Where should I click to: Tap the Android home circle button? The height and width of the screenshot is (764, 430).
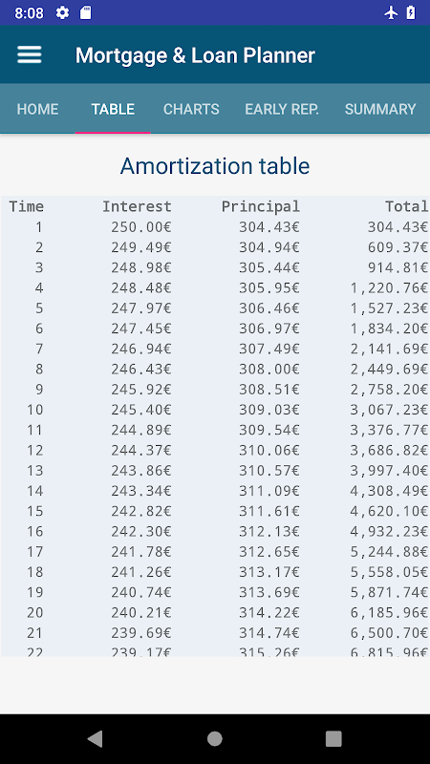[x=214, y=738]
